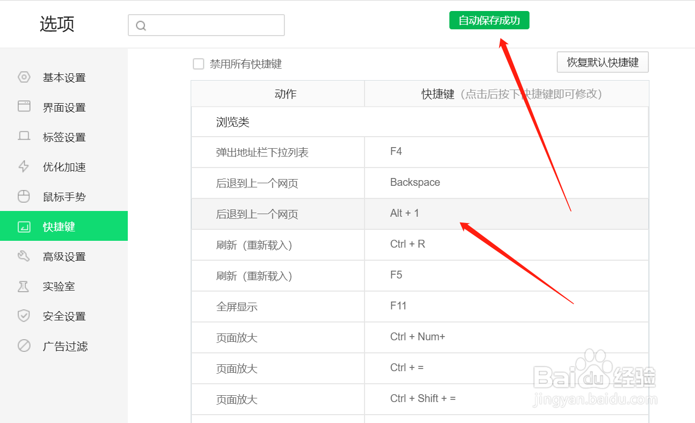The height and width of the screenshot is (423, 695).
Task: Click the search magnifier icon
Action: coord(140,26)
